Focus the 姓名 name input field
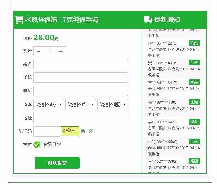This screenshot has width=217, height=184. (81, 64)
